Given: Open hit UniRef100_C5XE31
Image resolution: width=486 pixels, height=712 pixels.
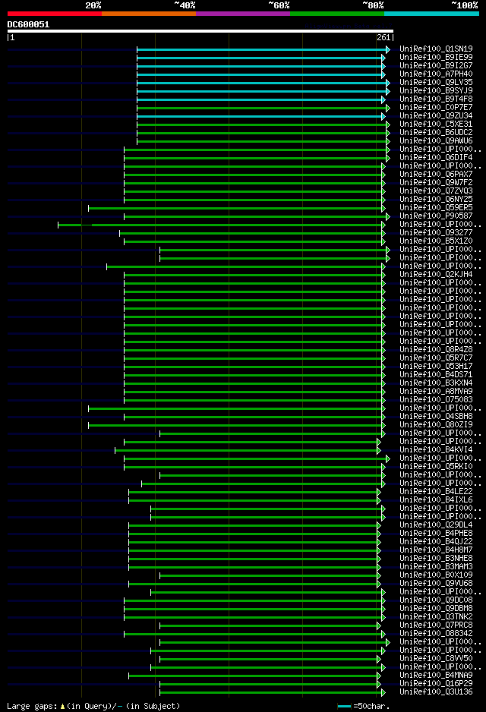Looking at the screenshot, I should click(x=436, y=124).
